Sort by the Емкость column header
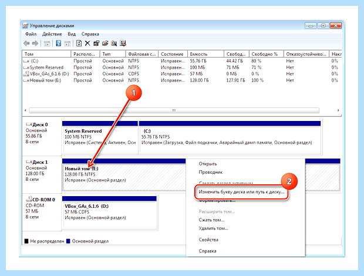 (206, 54)
